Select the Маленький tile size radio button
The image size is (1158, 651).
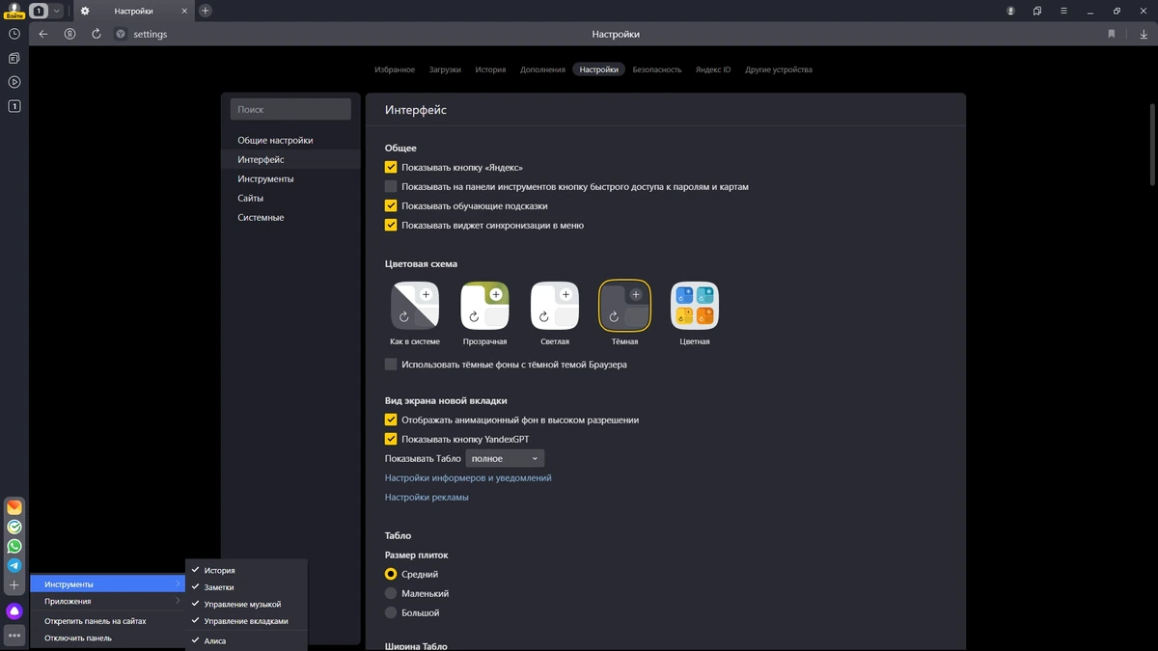coord(391,593)
